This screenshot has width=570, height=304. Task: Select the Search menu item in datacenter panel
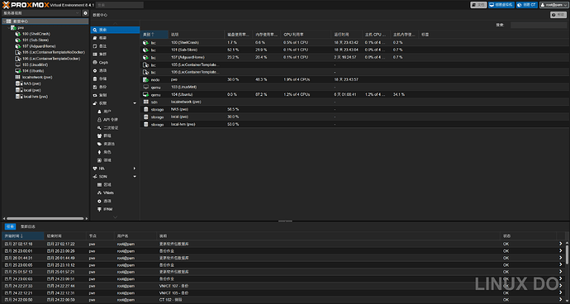point(115,30)
